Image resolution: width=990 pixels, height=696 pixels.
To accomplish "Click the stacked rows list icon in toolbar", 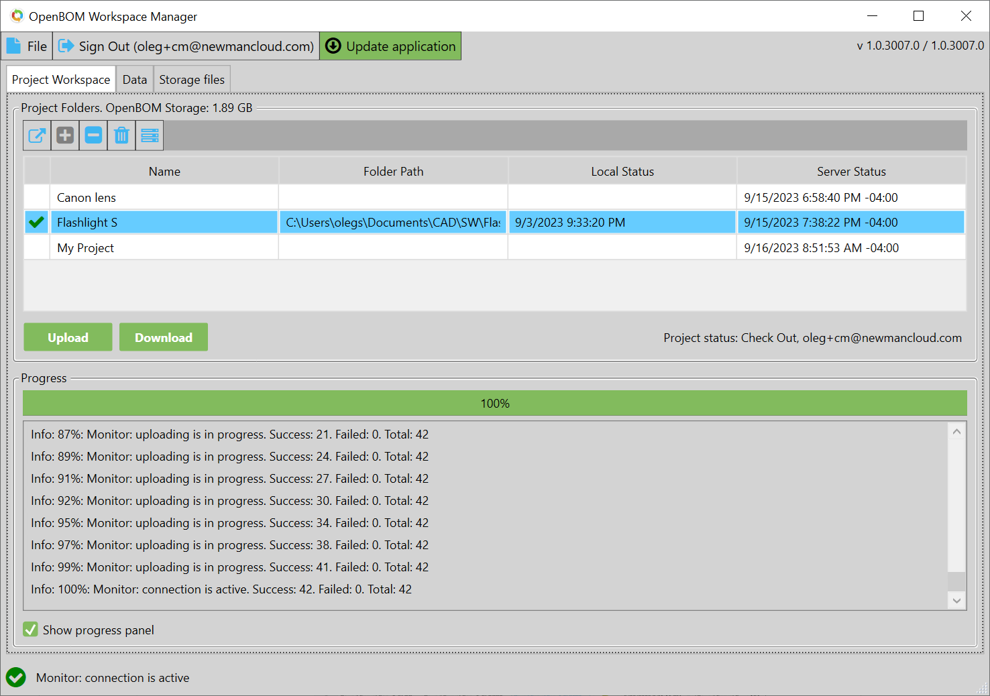I will (x=150, y=135).
